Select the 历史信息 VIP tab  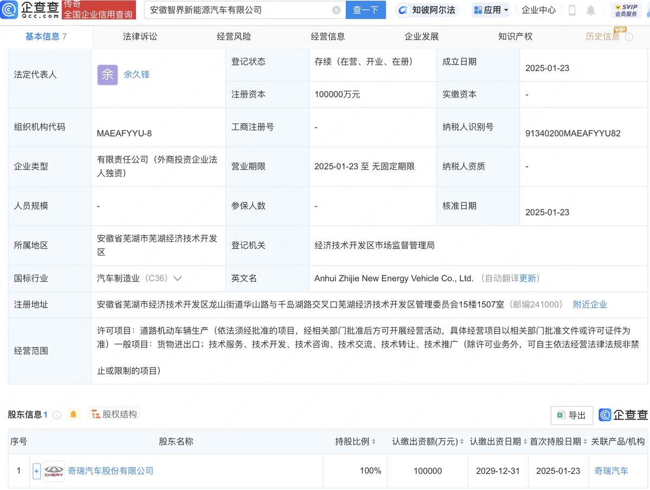(x=603, y=36)
